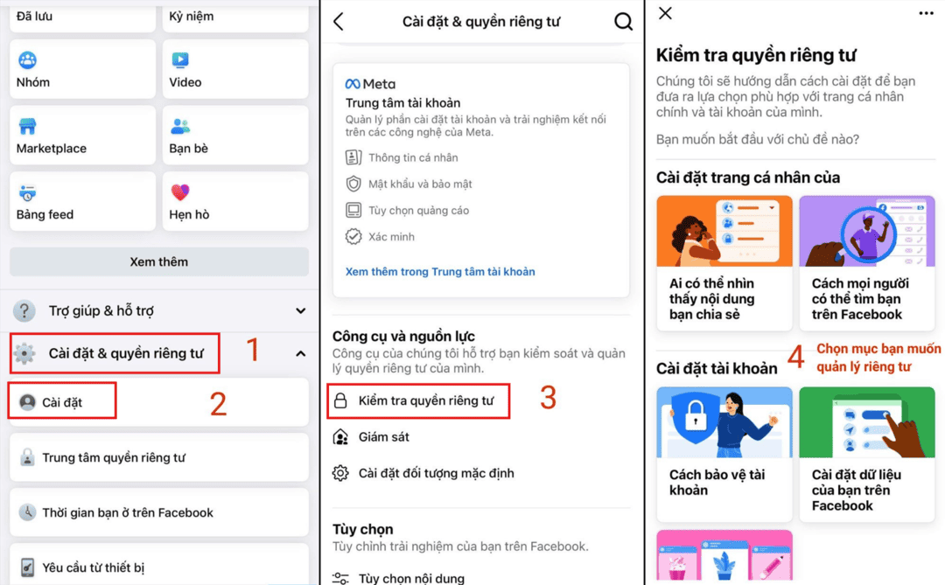Open Cài đặt menu entry
Image resolution: width=945 pixels, height=585 pixels.
[62, 402]
